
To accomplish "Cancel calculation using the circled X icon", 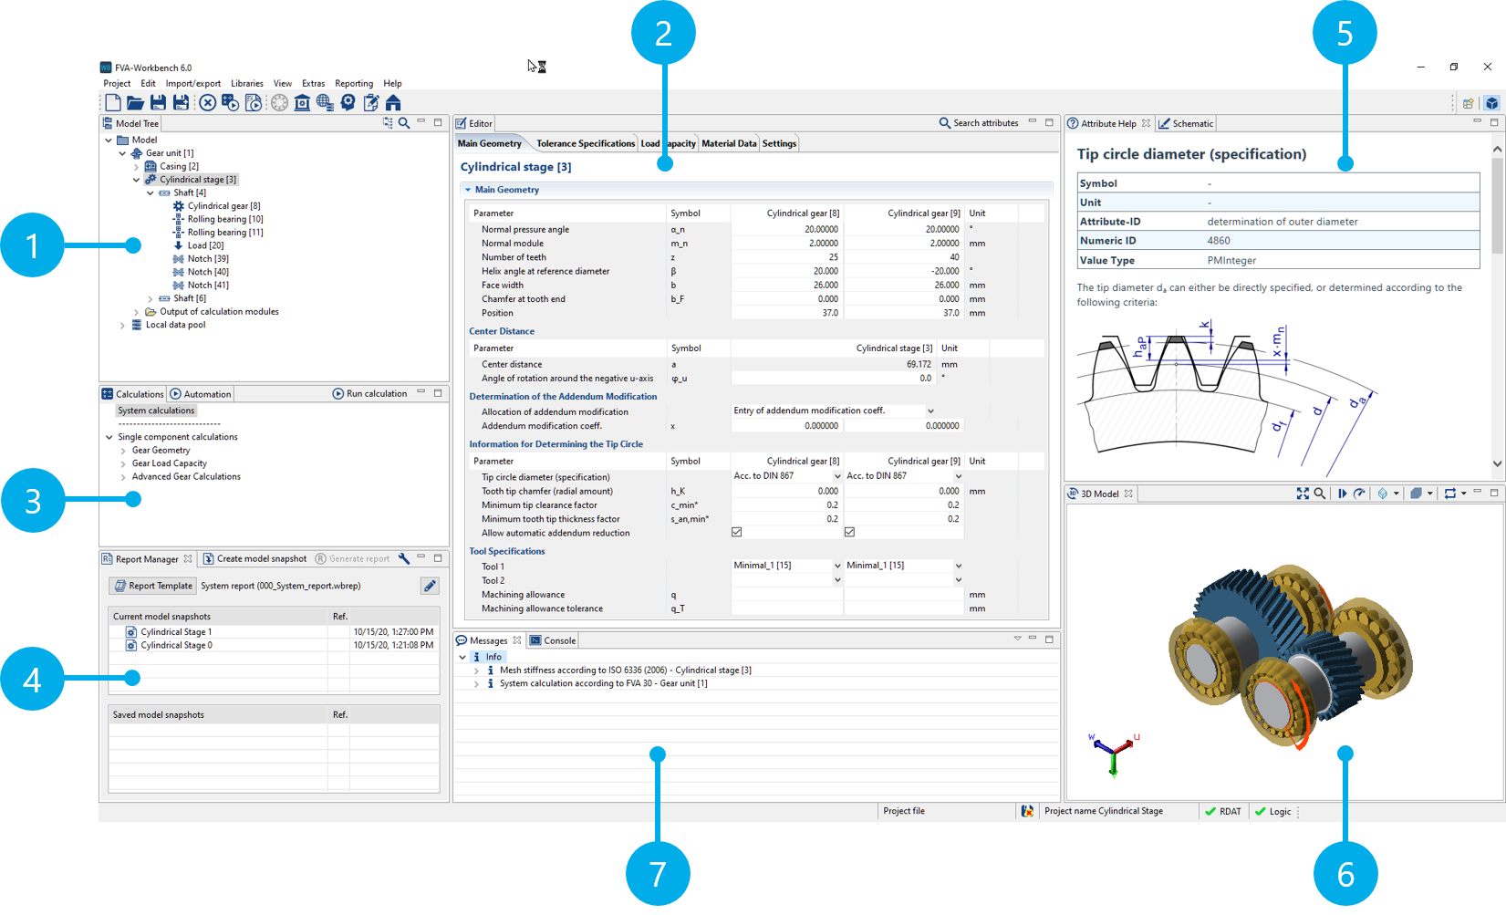I will pyautogui.click(x=208, y=103).
